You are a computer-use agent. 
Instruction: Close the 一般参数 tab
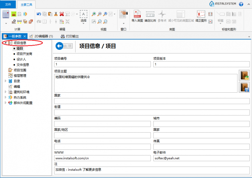click(25, 36)
